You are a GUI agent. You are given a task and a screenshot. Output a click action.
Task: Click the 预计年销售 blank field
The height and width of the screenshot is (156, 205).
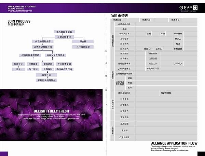(185, 93)
